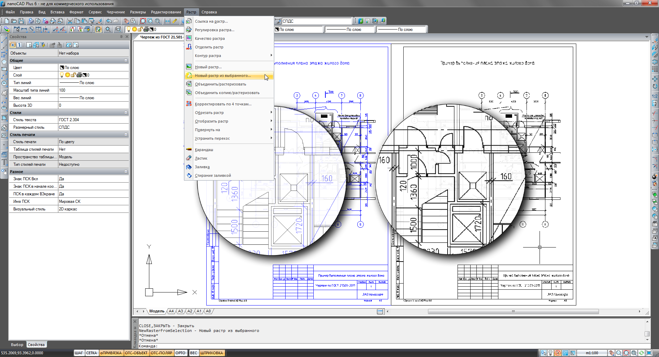Click the m1:100 scale button
This screenshot has height=357, width=659.
tap(592, 353)
